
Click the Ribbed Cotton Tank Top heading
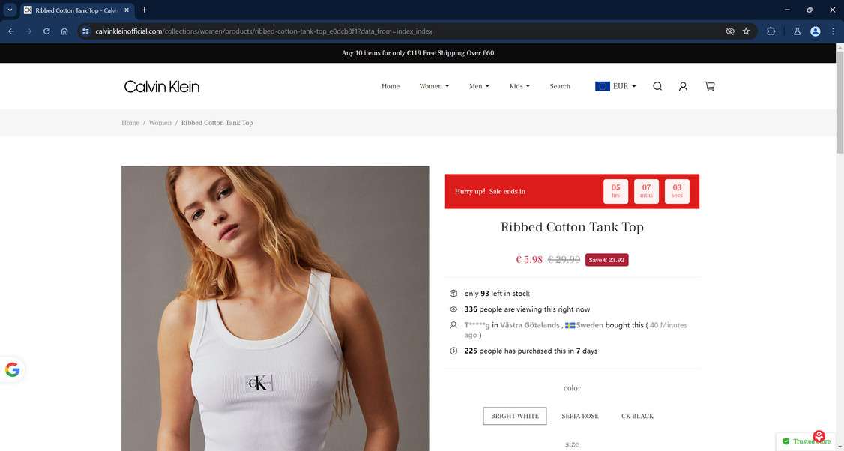572,227
